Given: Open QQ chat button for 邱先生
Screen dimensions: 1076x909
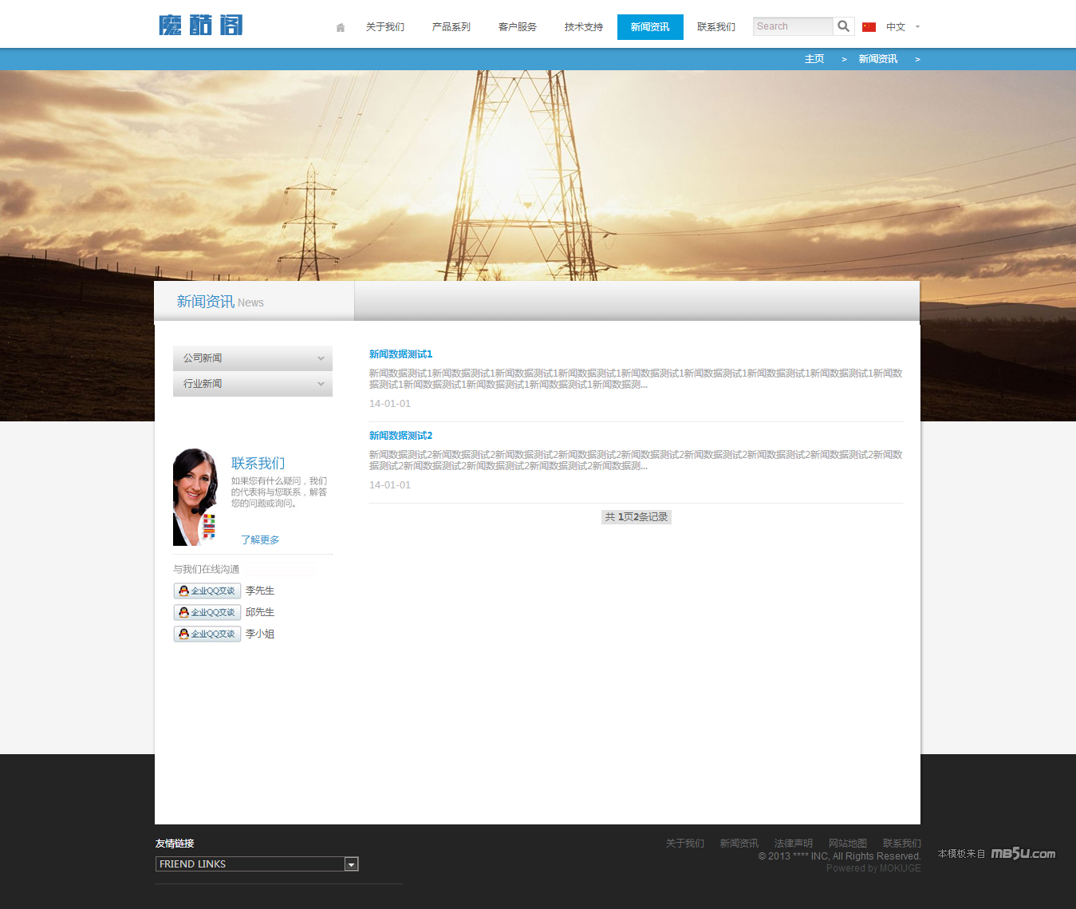Looking at the screenshot, I should click(x=207, y=612).
